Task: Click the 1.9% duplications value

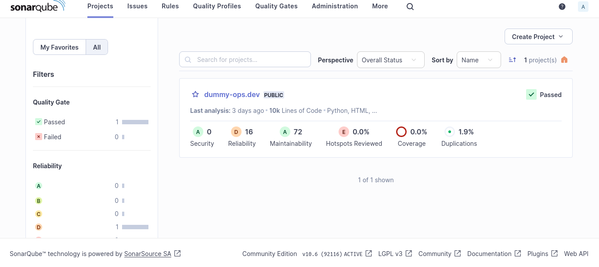Action: [466, 132]
